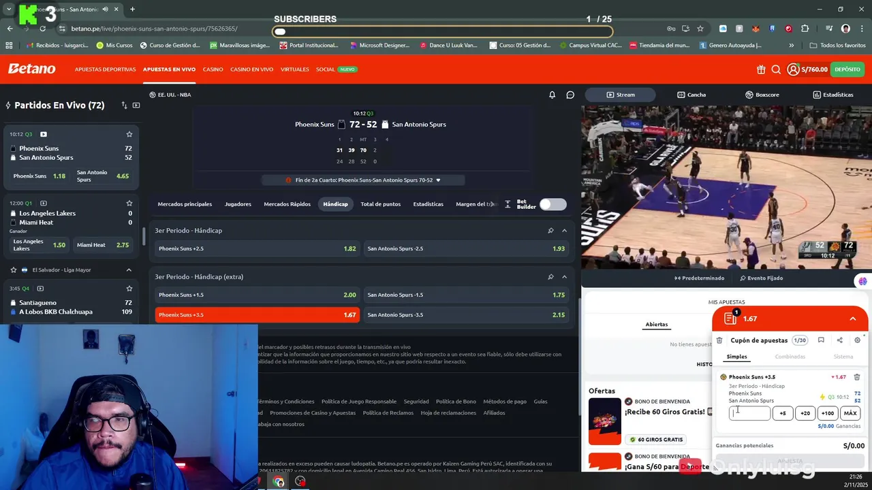The image size is (872, 490).
Task: Expand the Fin de 2a Cuarto event dropdown
Action: pyautogui.click(x=438, y=180)
